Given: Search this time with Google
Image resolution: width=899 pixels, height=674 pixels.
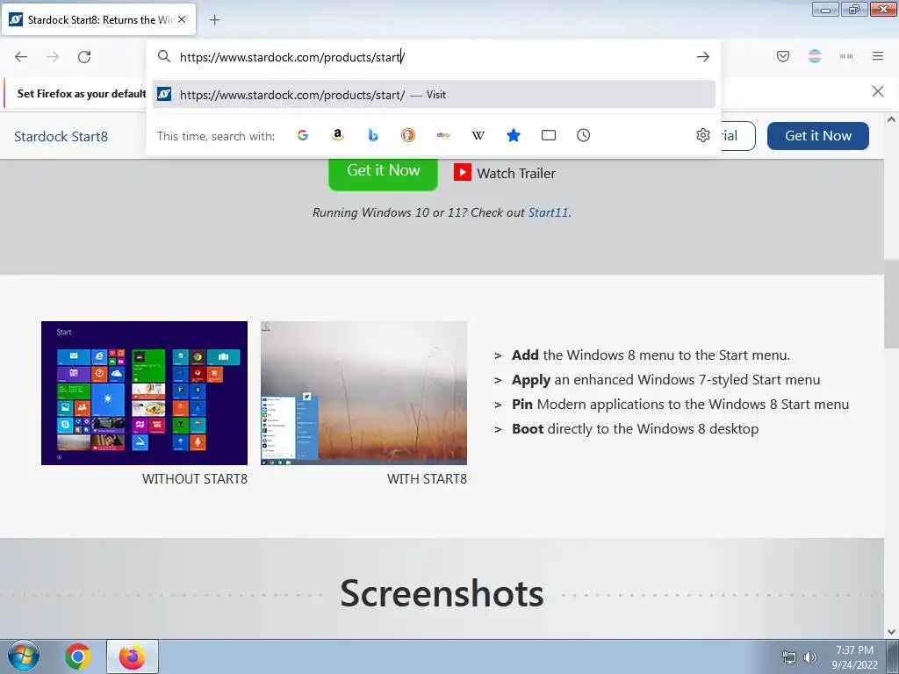Looking at the screenshot, I should 303,135.
